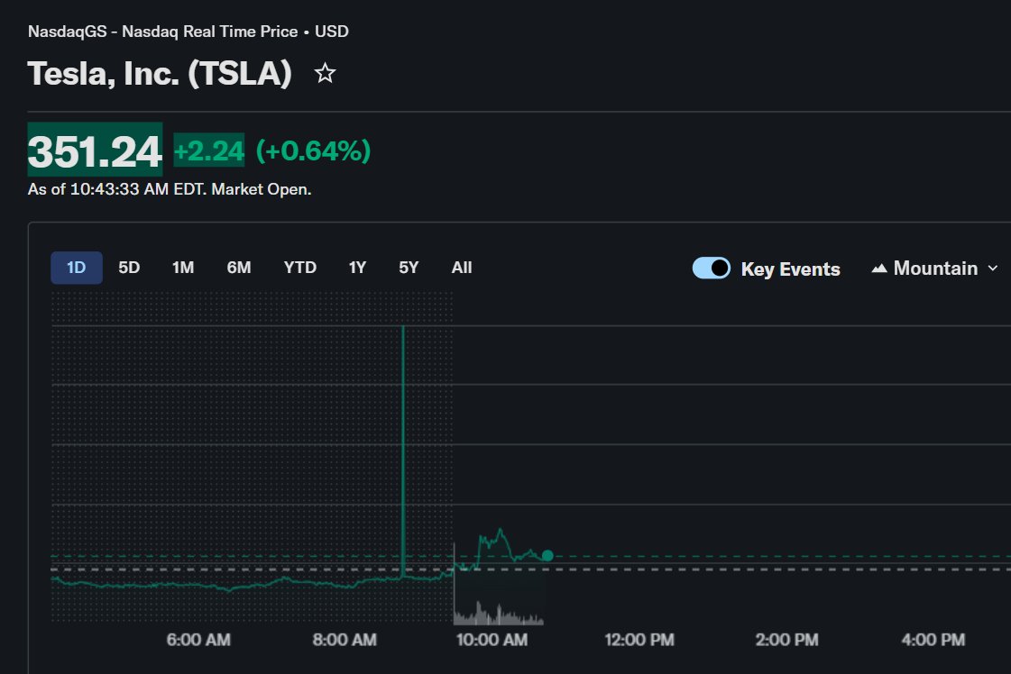The width and height of the screenshot is (1011, 674).
Task: Select the 6M chart range
Action: [x=239, y=268]
